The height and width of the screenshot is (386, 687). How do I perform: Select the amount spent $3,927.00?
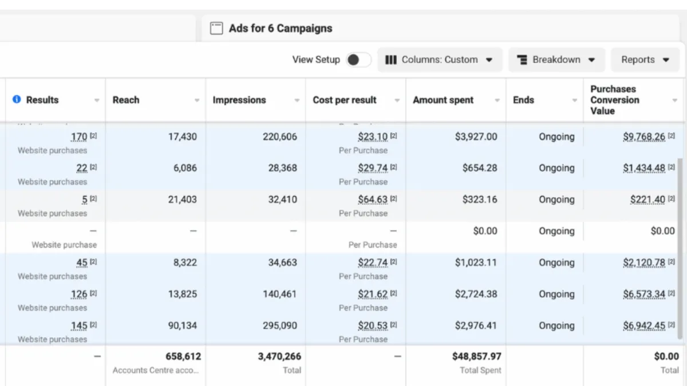point(476,137)
